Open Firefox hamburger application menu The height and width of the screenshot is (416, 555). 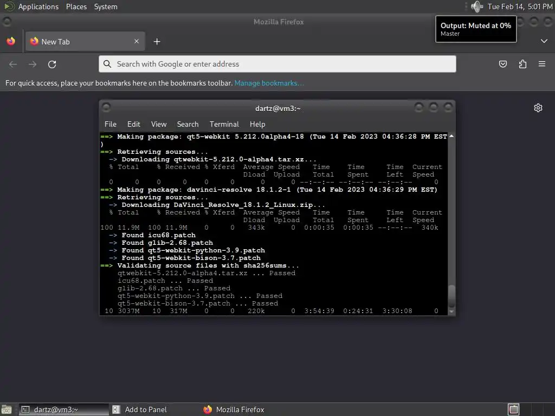542,64
